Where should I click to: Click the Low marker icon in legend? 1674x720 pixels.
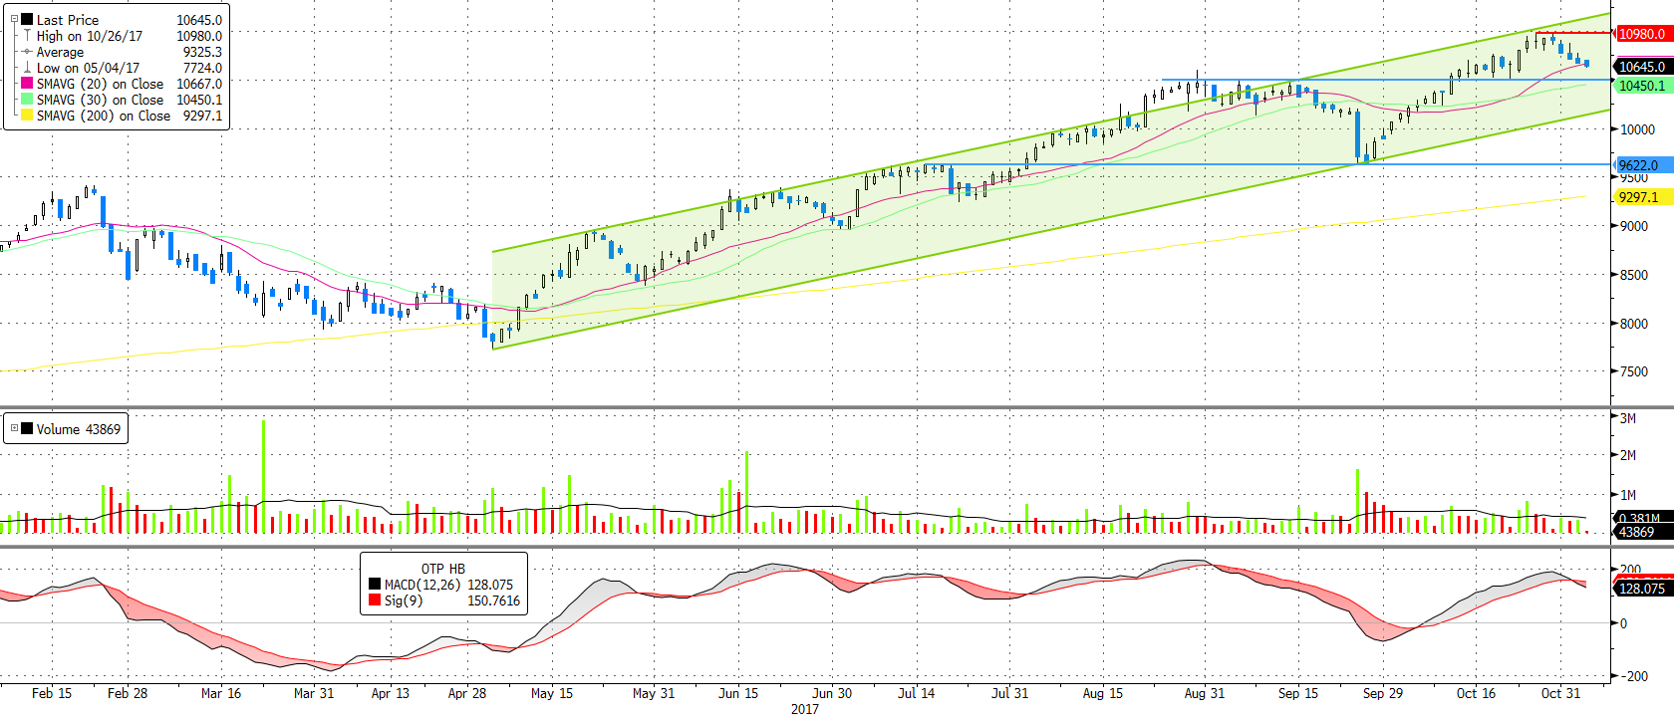pyautogui.click(x=27, y=68)
